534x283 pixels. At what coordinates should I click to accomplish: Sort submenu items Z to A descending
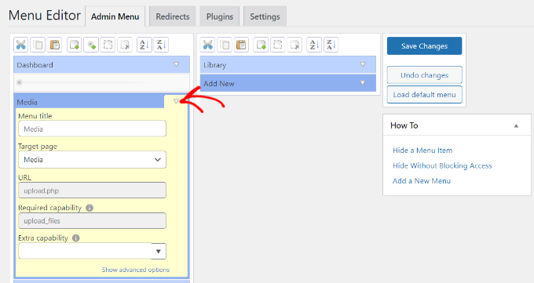pyautogui.click(x=331, y=45)
